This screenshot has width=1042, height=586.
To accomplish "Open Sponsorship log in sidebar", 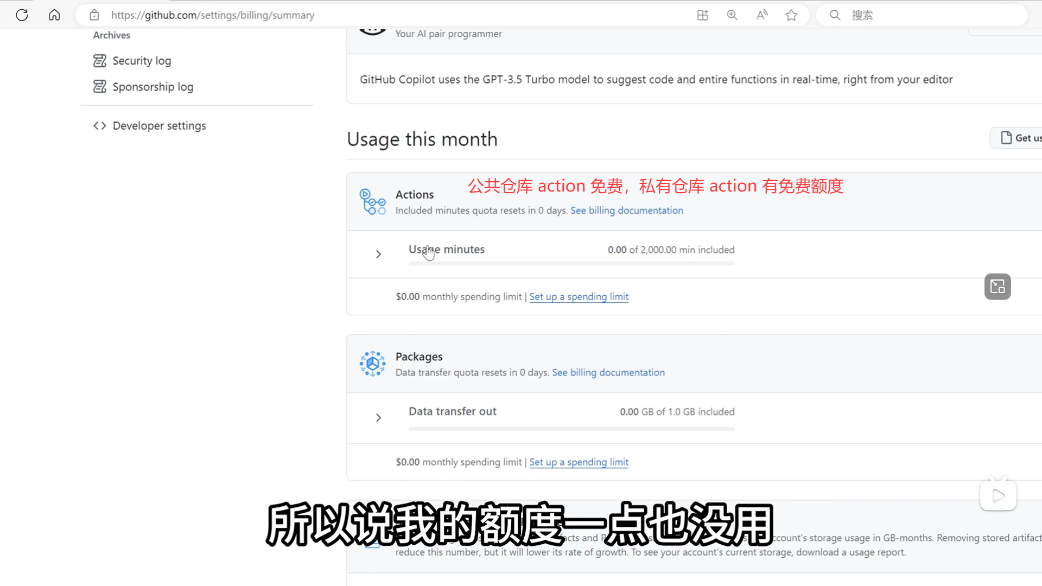I will 153,87.
